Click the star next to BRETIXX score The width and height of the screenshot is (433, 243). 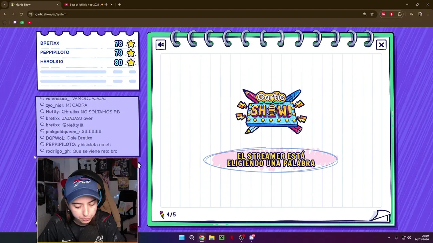131,44
